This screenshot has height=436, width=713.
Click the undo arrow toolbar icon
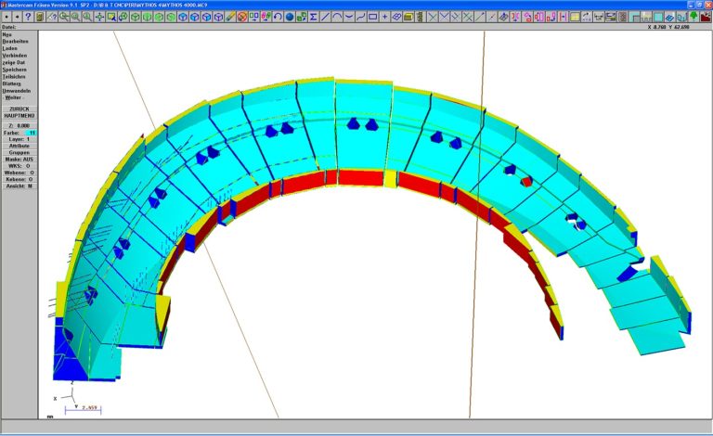(276, 17)
